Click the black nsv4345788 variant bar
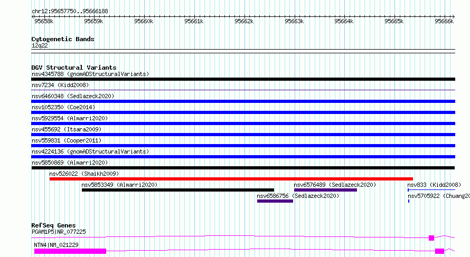470x257 pixels. 243,79
